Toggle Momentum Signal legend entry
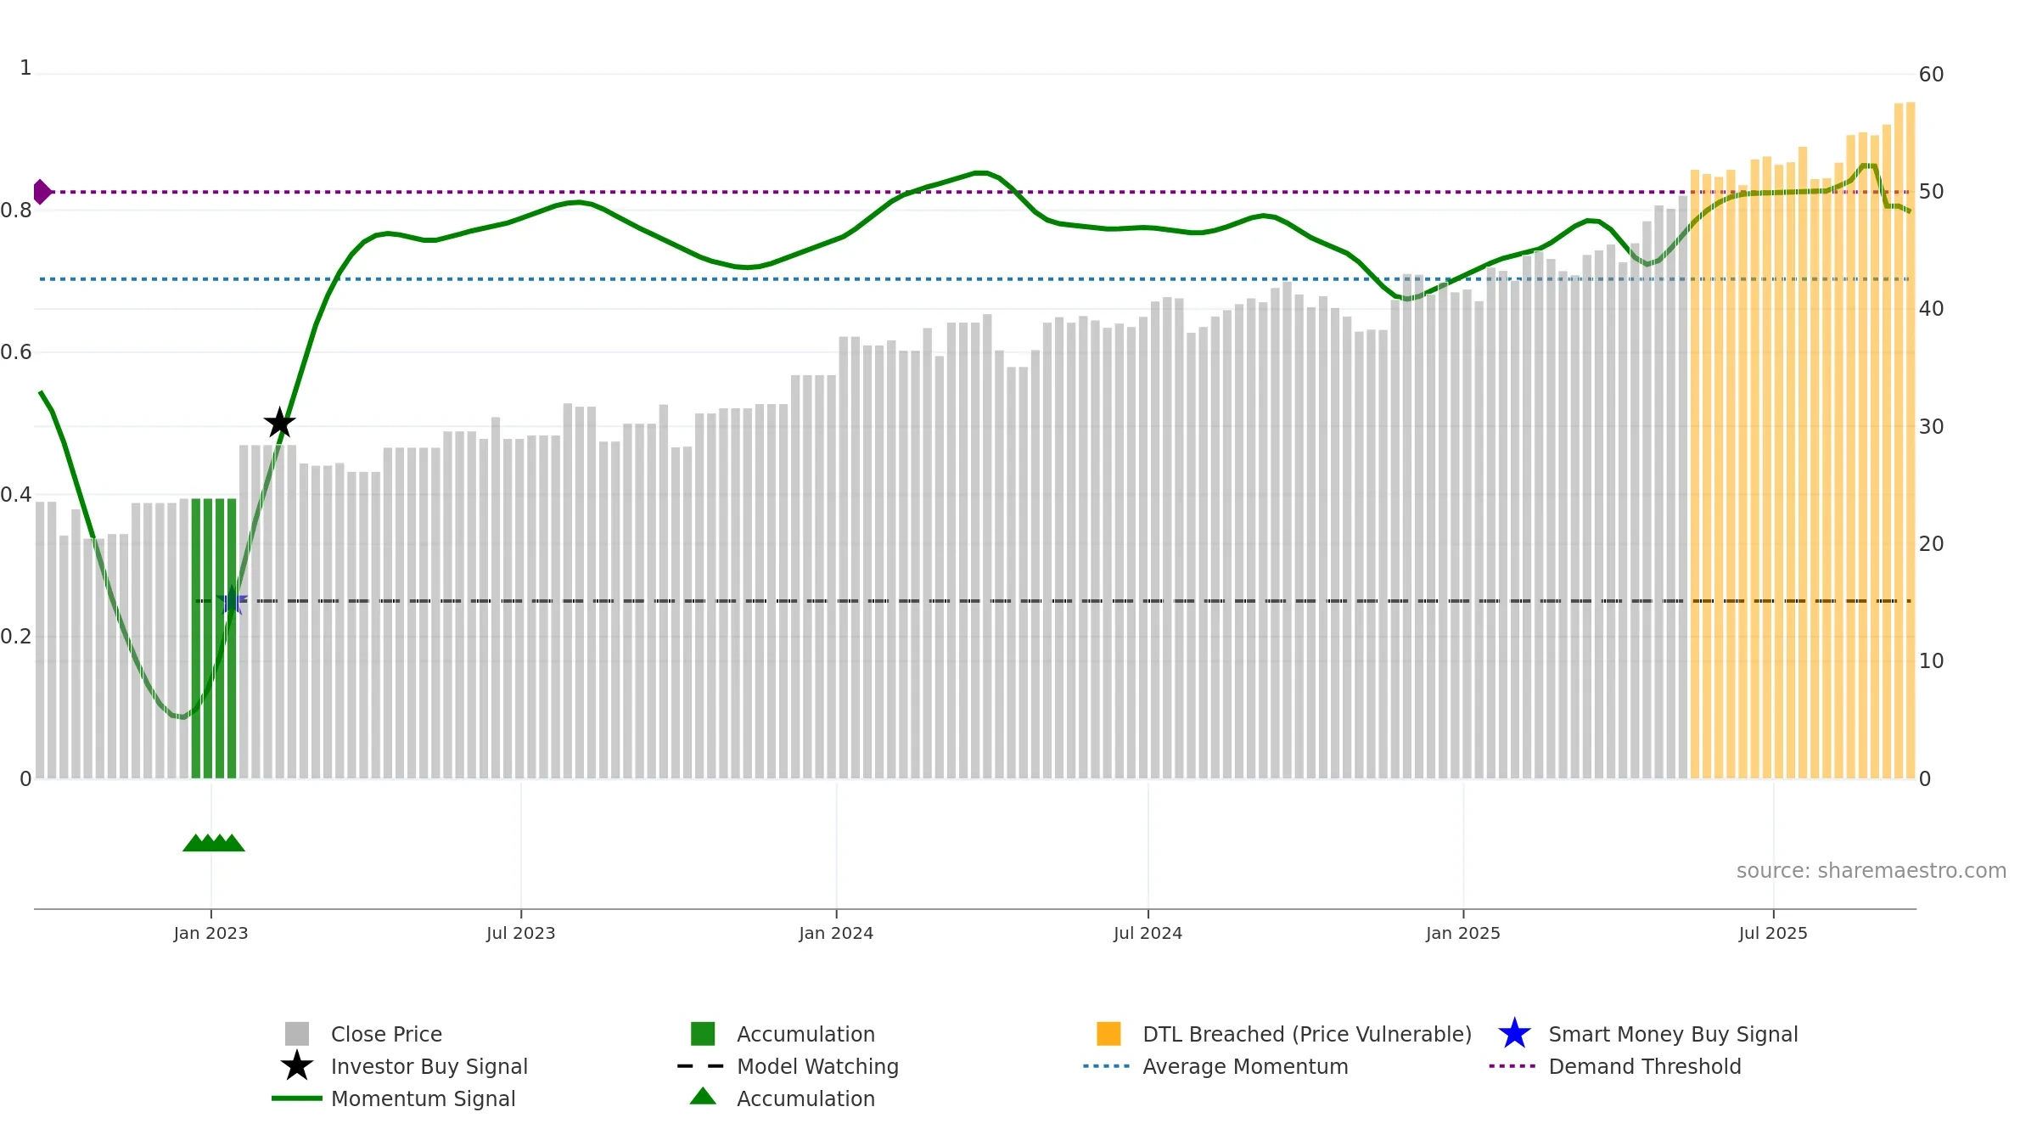The width and height of the screenshot is (2037, 1146). [x=394, y=1098]
